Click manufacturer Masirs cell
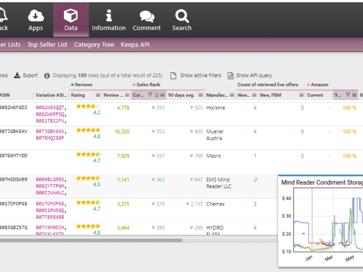Image resolution: width=363 pixels, height=272 pixels. [x=213, y=156]
